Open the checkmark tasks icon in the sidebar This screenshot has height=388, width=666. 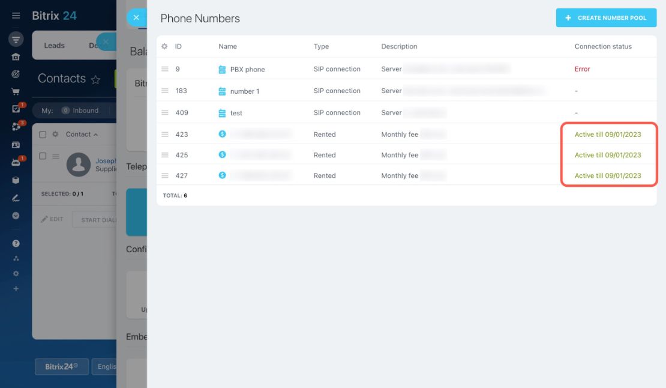(16, 109)
